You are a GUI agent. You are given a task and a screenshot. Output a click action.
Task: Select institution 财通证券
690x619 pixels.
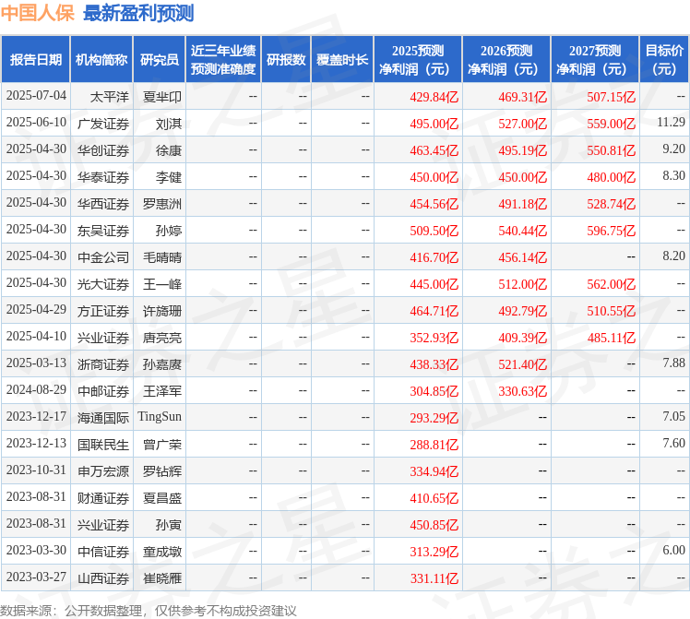click(103, 498)
